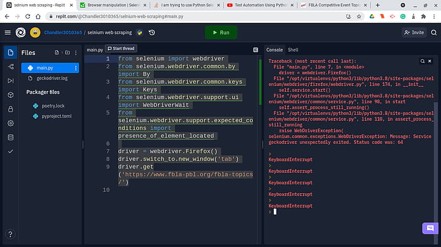Open the Debugger sidebar panel
441x247 pixels.
10,80
